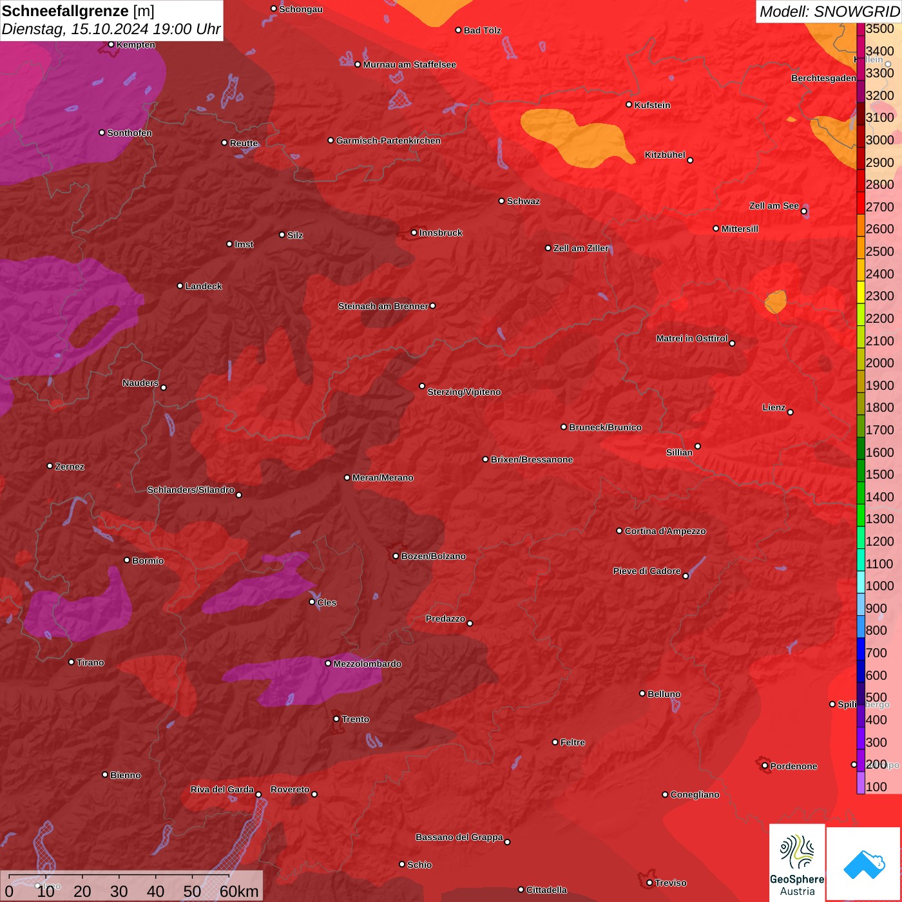Select the 'Cles' label
This screenshot has height=902, width=902.
pyautogui.click(x=327, y=602)
